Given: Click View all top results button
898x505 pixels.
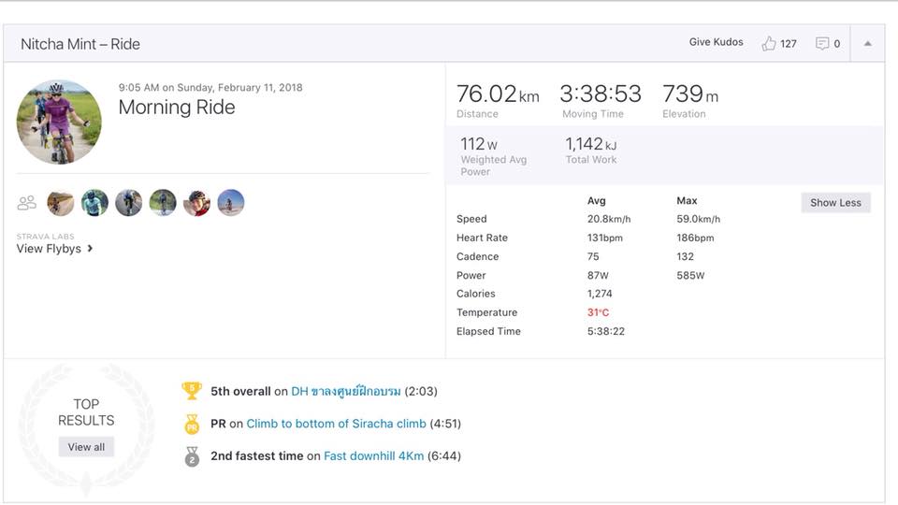Looking at the screenshot, I should (x=86, y=447).
